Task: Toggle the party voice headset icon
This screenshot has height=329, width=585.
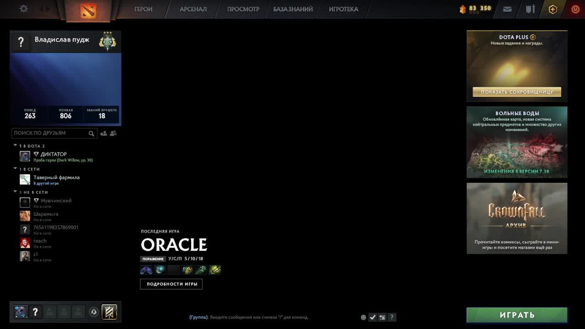Action: [94, 312]
